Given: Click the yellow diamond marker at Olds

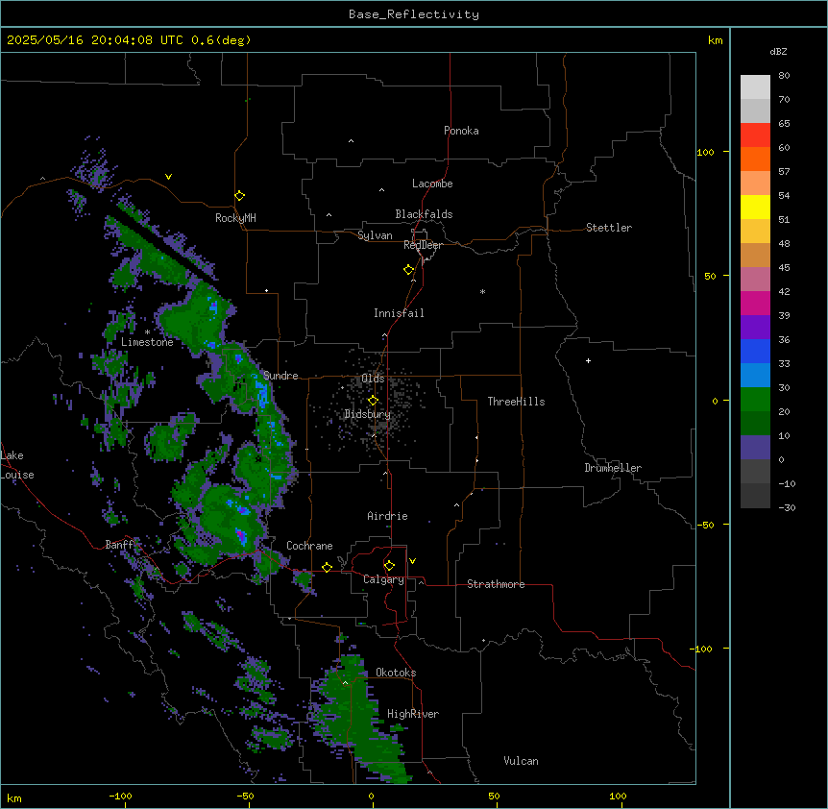Looking at the screenshot, I should pos(374,401).
